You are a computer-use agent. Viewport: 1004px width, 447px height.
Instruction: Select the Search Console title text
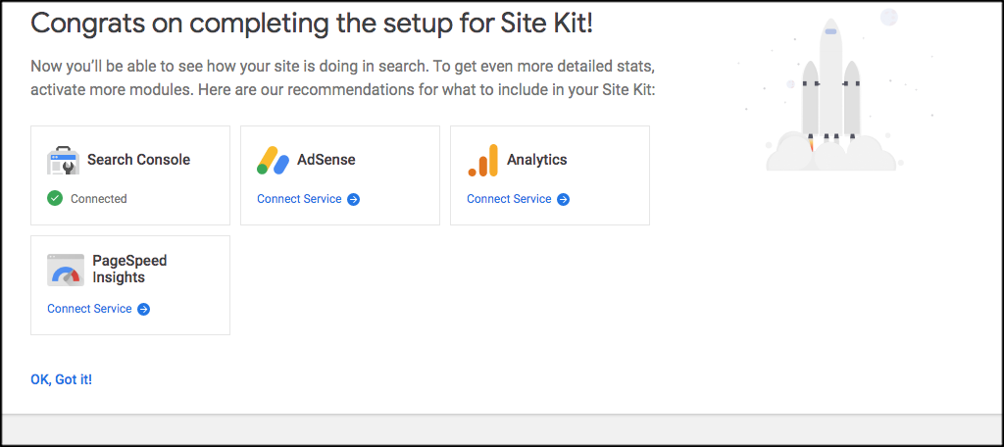point(138,160)
